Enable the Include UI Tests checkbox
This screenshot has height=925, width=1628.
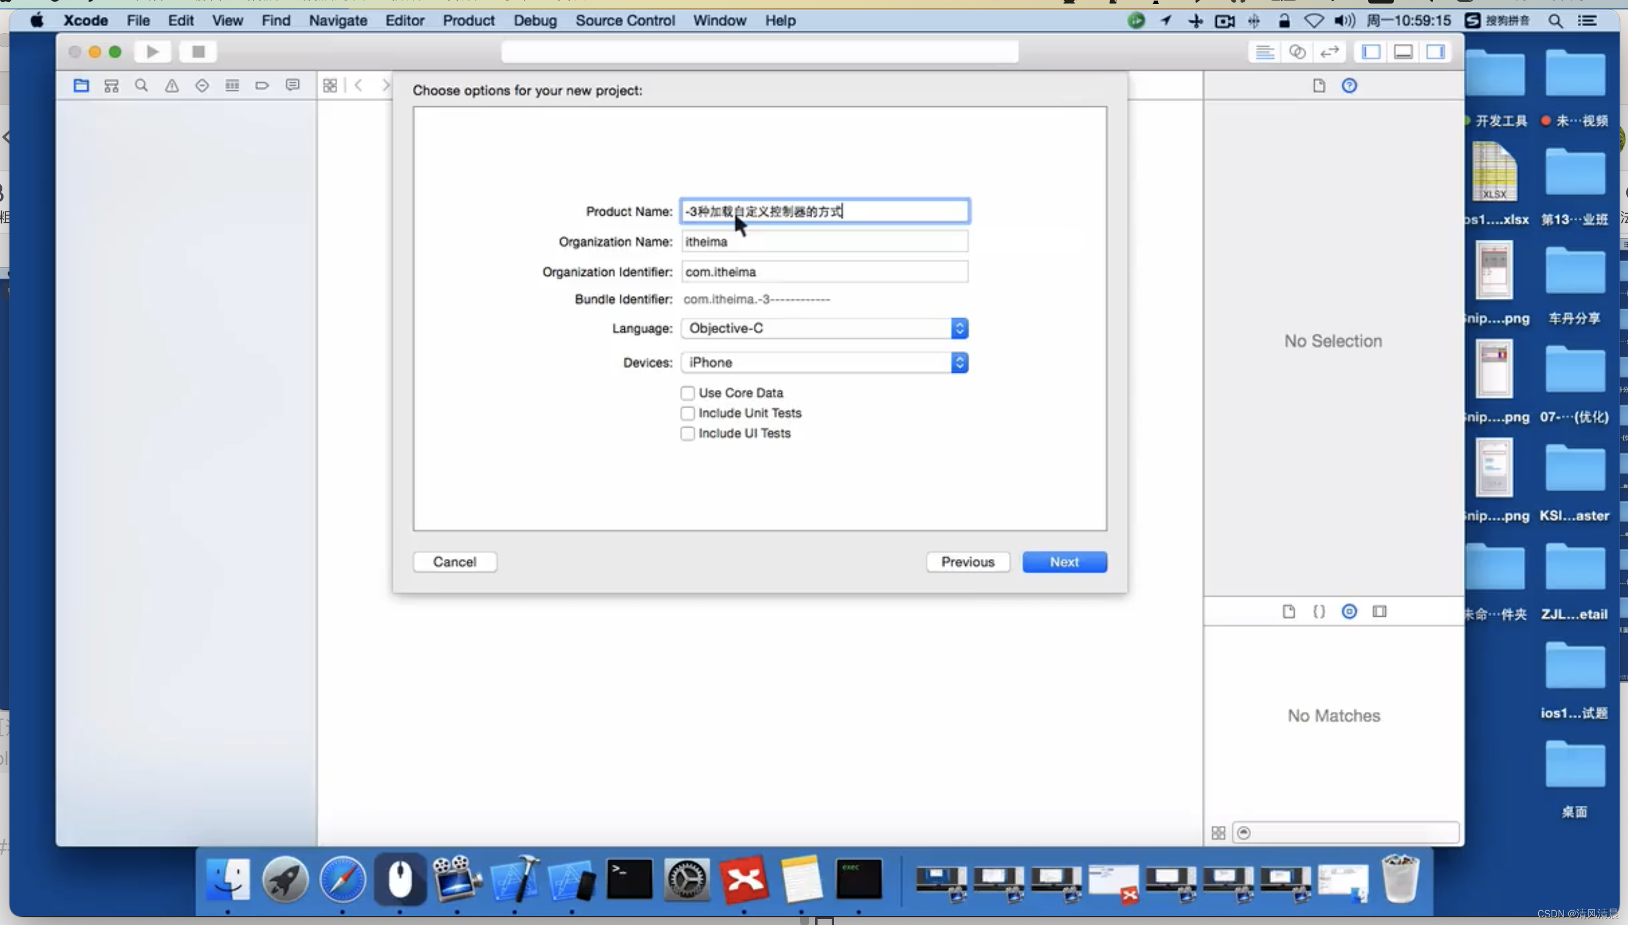688,433
